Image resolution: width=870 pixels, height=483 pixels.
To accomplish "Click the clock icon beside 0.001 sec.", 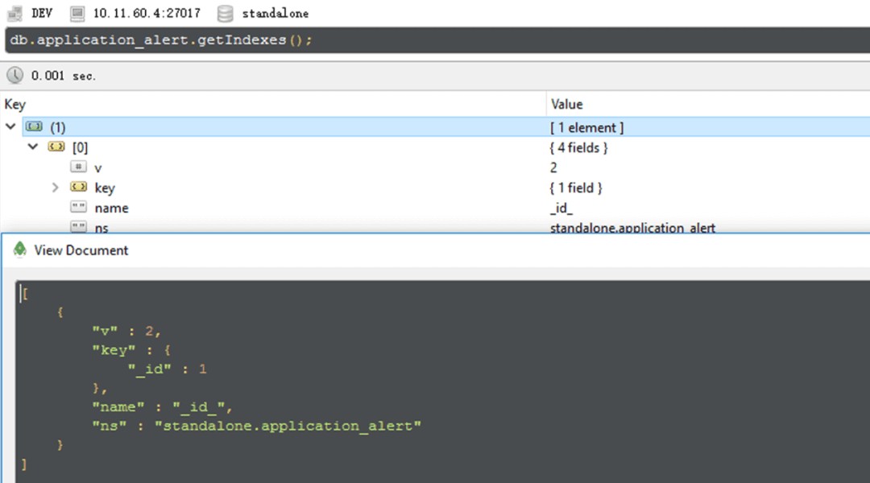I will tap(14, 75).
